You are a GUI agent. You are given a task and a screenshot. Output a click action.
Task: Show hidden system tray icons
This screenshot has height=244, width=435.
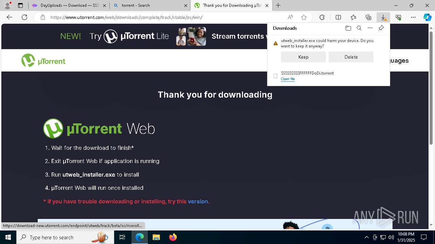pos(366,237)
